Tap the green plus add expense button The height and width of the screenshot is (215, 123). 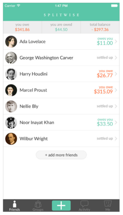[x=61, y=205]
